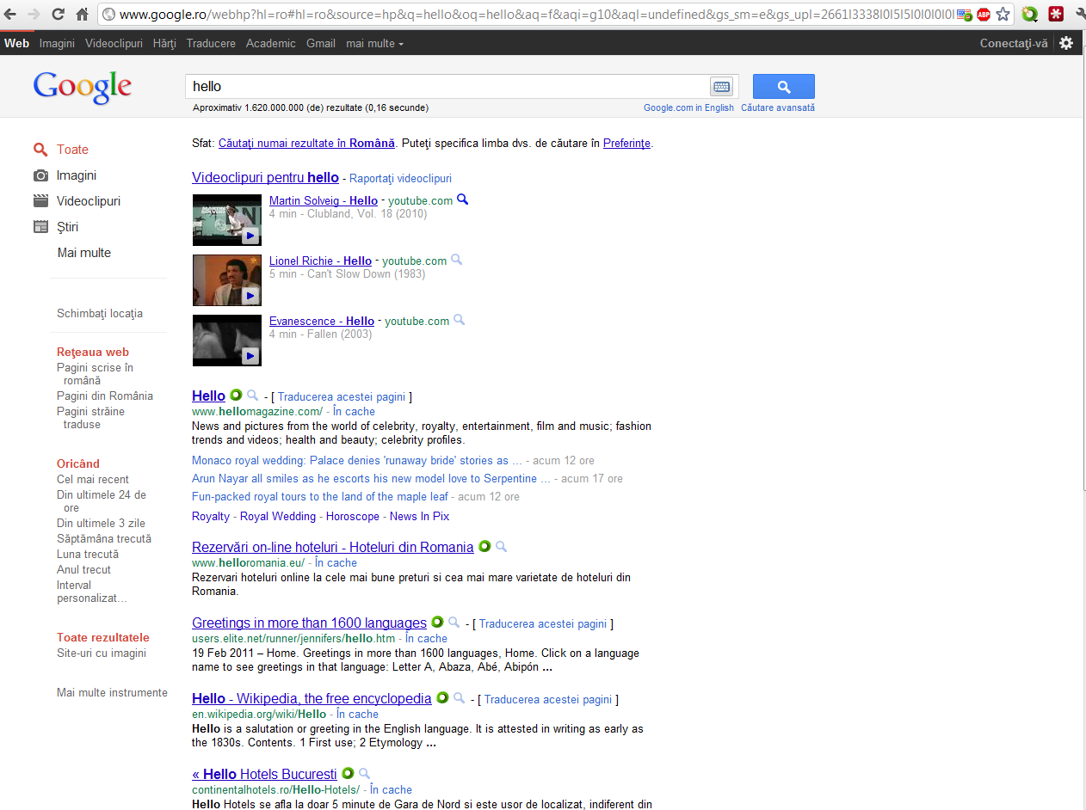Screen dimensions: 1086x810
Task: Select the Web tab in top bar
Action: (x=16, y=43)
